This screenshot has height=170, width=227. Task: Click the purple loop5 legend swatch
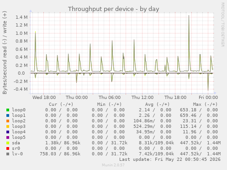(8, 137)
